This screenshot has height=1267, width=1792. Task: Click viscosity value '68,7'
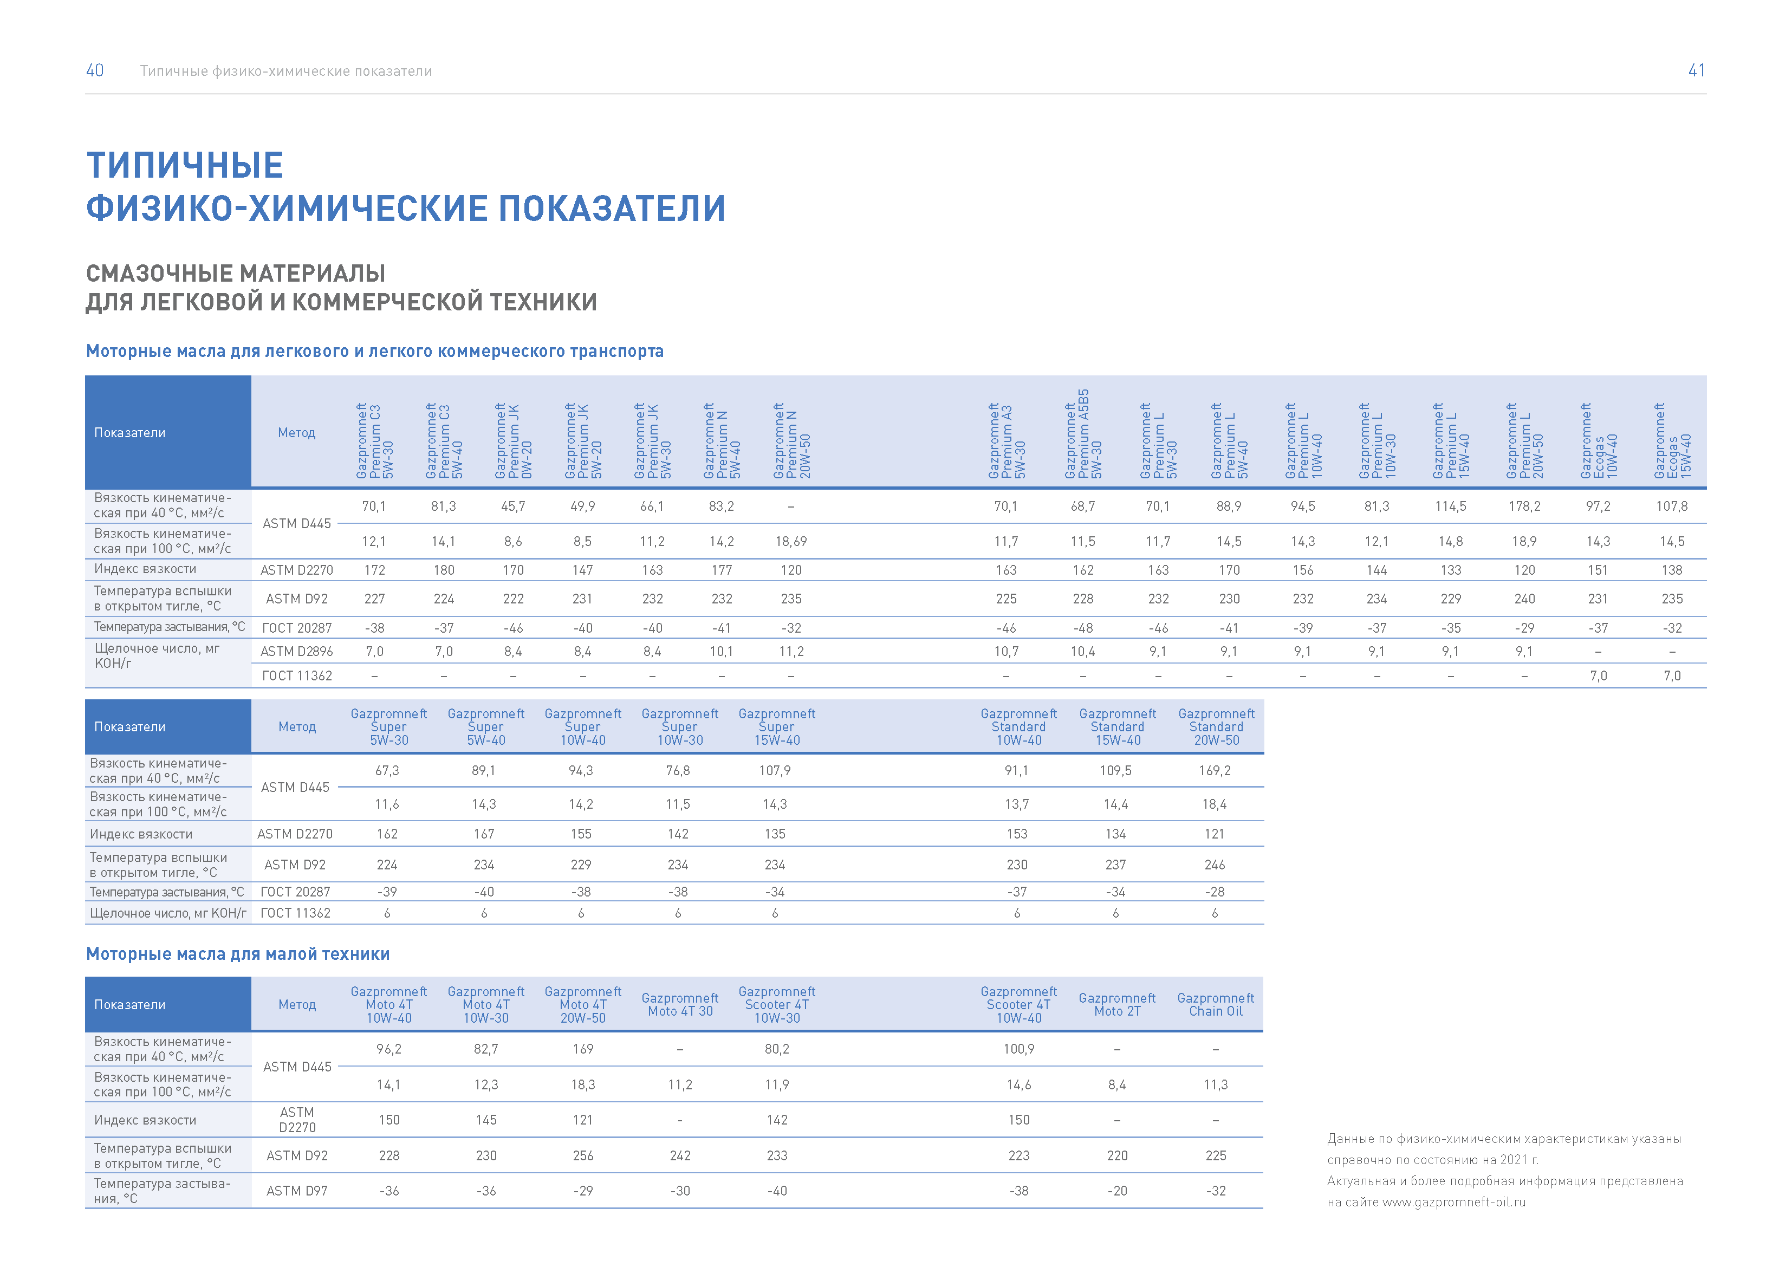(x=1082, y=506)
